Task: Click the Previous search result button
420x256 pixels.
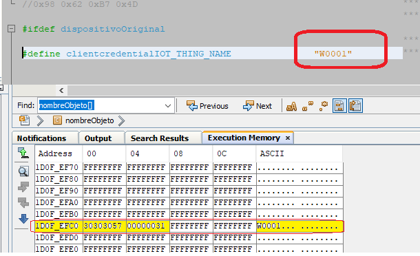Action: 207,106
